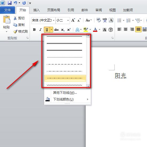Open the 下划线颜色(U) submenu
This screenshot has height=147, width=147.
(68, 99)
